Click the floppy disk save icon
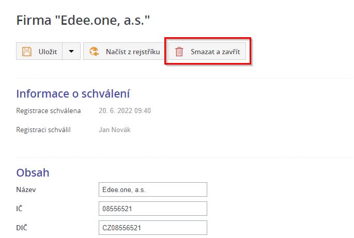 27,52
